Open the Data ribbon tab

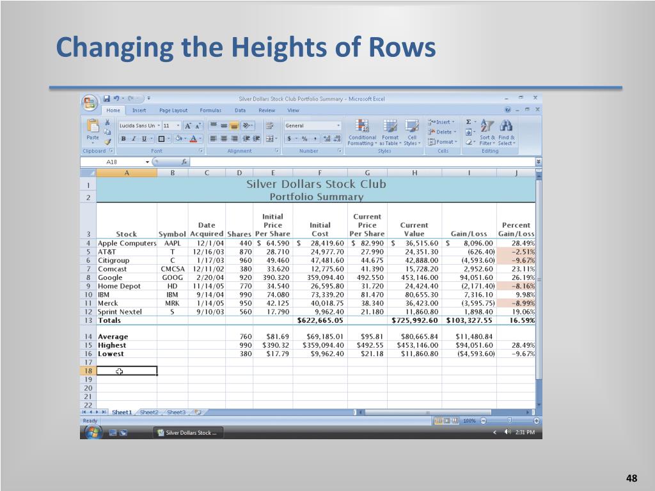click(x=241, y=110)
